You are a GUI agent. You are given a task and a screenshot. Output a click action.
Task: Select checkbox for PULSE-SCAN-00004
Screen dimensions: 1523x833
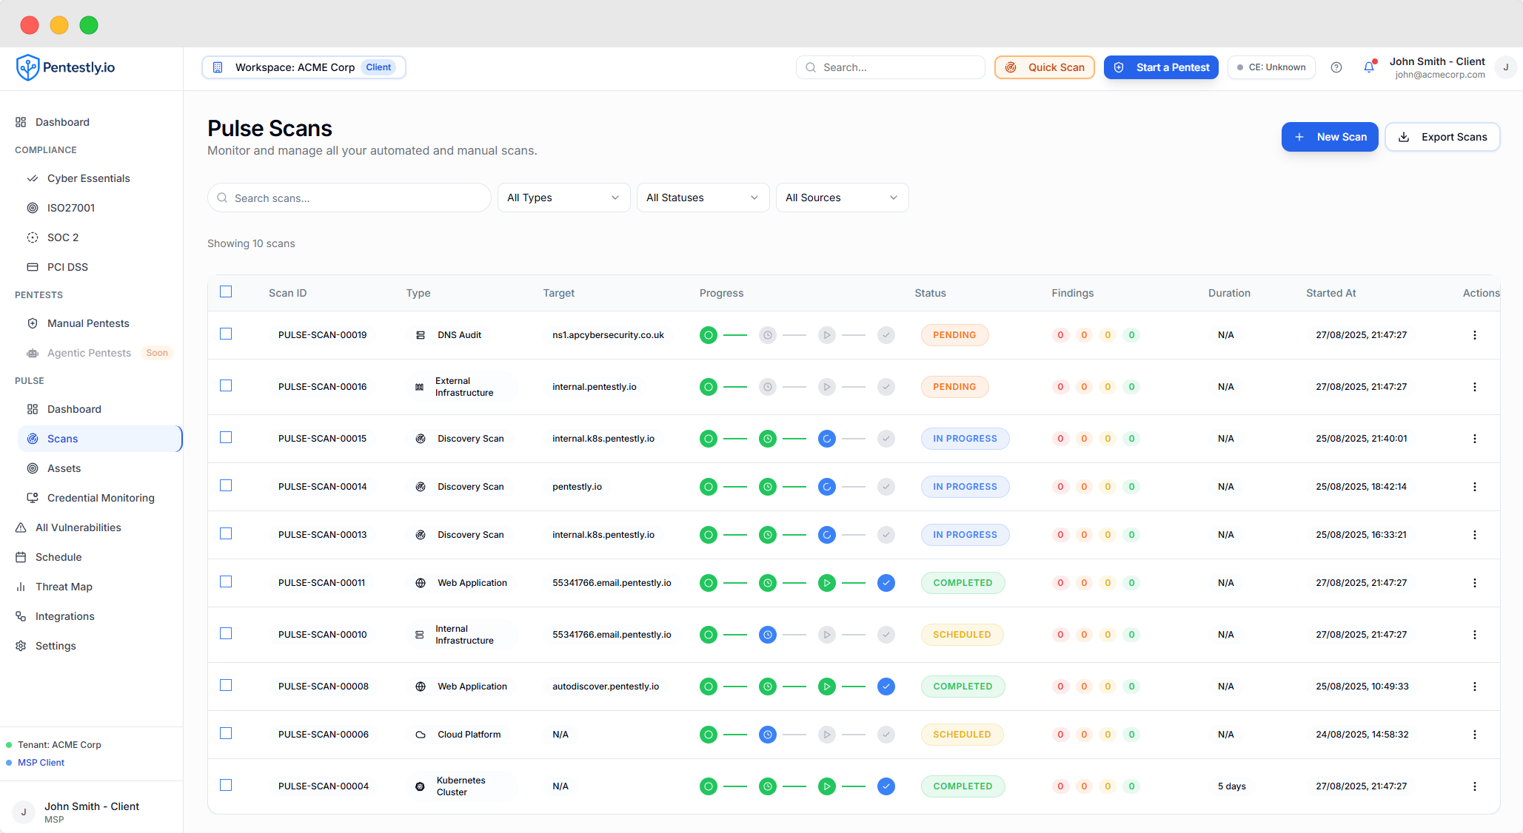(226, 785)
